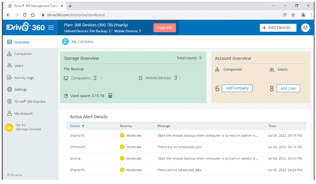
Task: Click 'There are no scheduled jobs.' for ETHAN-PC
Action: click(180, 147)
